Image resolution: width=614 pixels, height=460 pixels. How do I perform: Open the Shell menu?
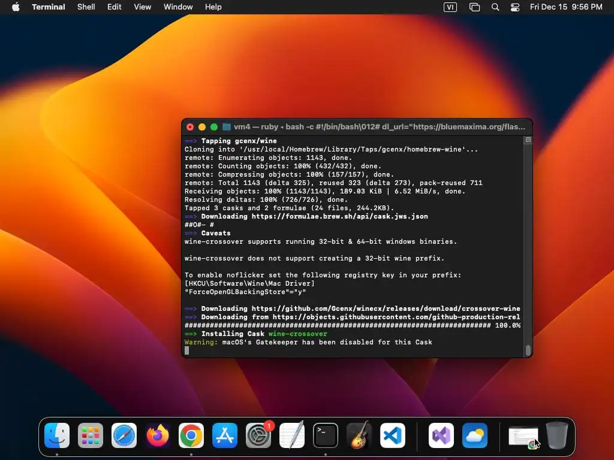(x=86, y=7)
